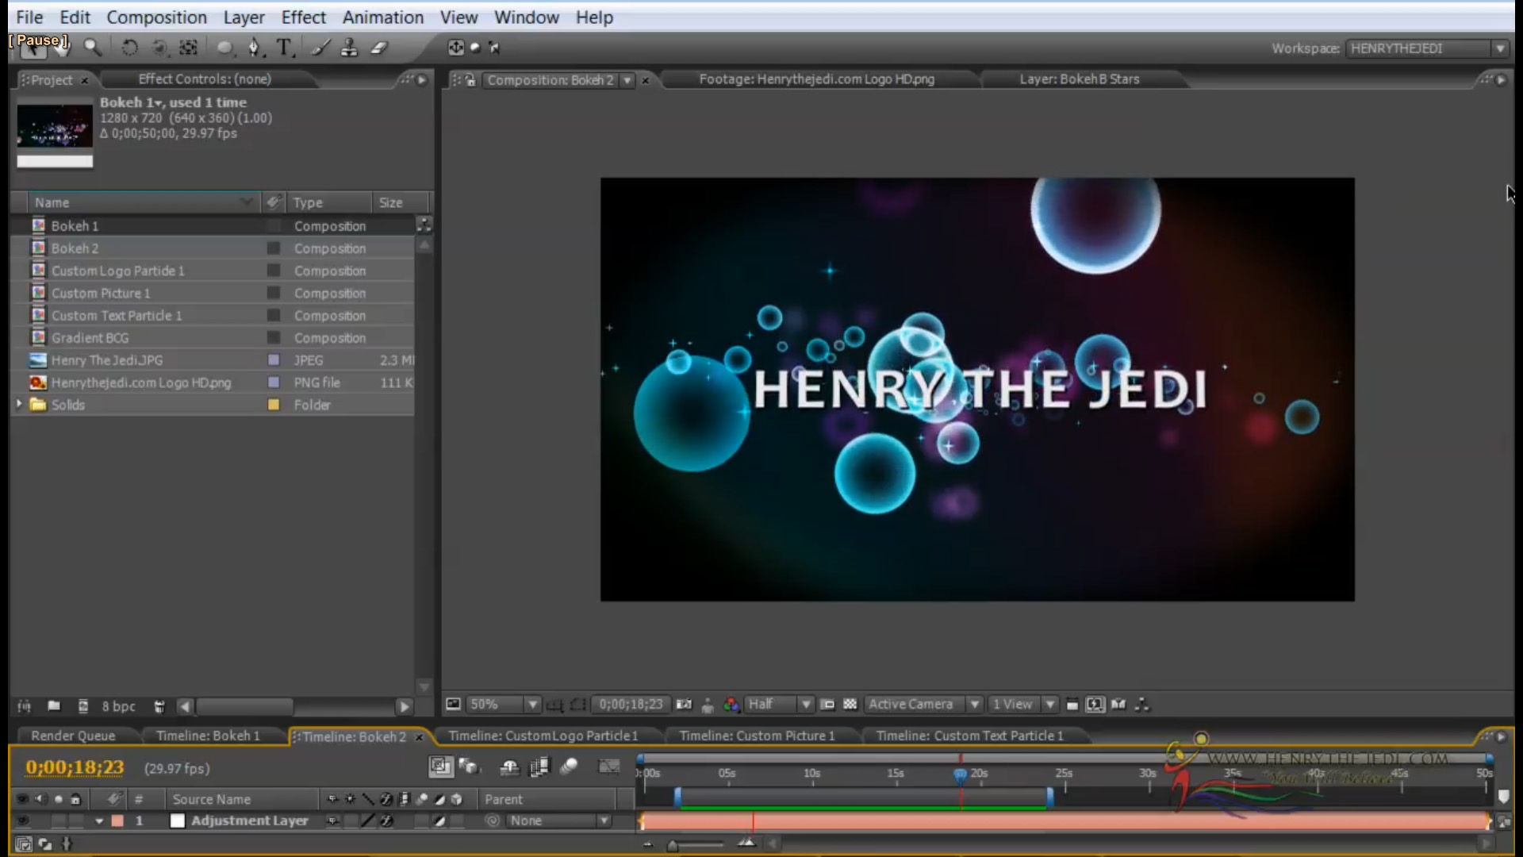The width and height of the screenshot is (1523, 857).
Task: Expand the Active Camera view dropdown
Action: (974, 703)
